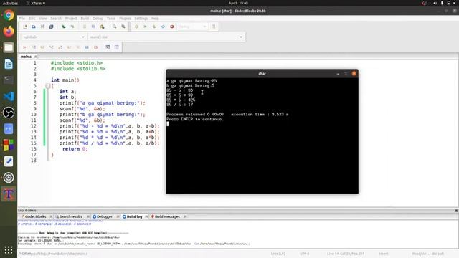Launch Google Chrome from the dock

click(9, 15)
